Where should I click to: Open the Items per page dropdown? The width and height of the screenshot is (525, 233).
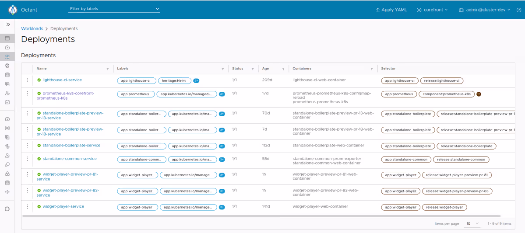tap(472, 223)
